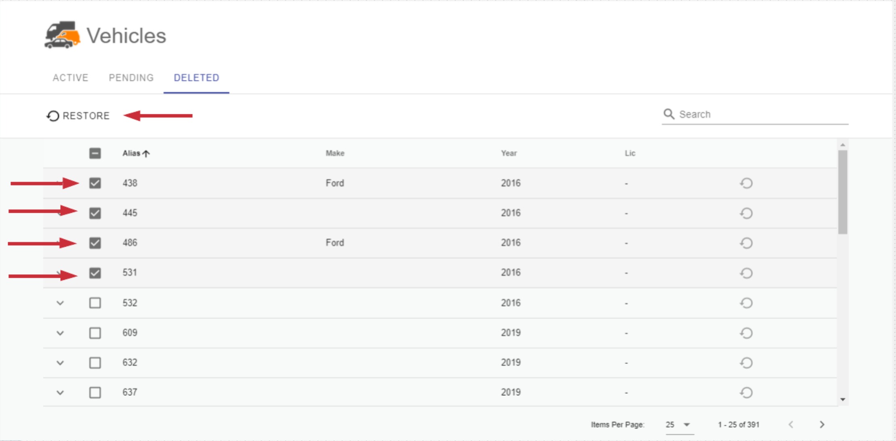Click the Restore button
This screenshot has height=441, width=896.
(x=78, y=116)
